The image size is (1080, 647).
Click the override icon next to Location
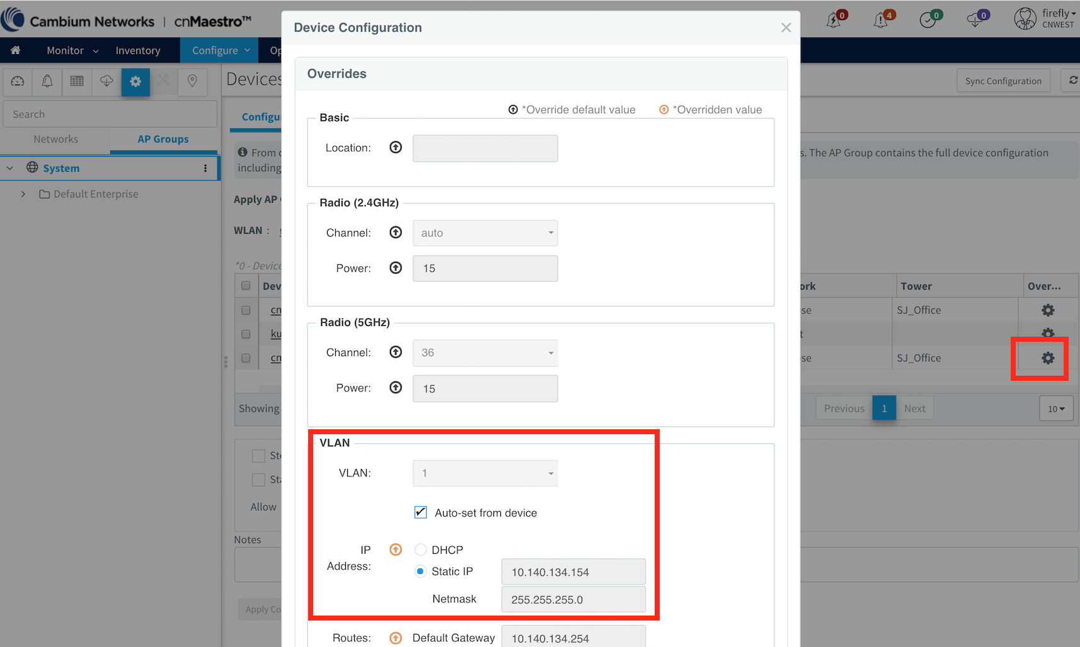pos(396,147)
